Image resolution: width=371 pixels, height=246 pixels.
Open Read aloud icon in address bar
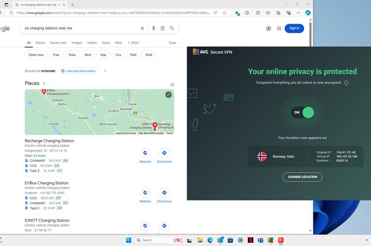point(215,13)
